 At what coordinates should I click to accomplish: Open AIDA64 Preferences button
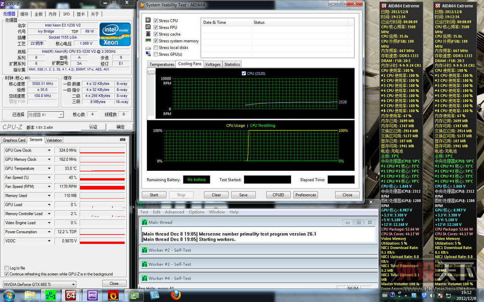(306, 195)
